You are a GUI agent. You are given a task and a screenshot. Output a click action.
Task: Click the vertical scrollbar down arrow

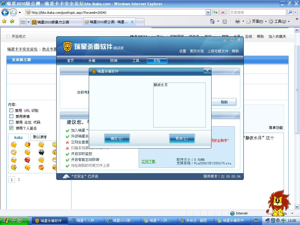(297, 207)
